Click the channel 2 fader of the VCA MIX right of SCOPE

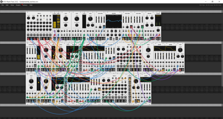126,19
